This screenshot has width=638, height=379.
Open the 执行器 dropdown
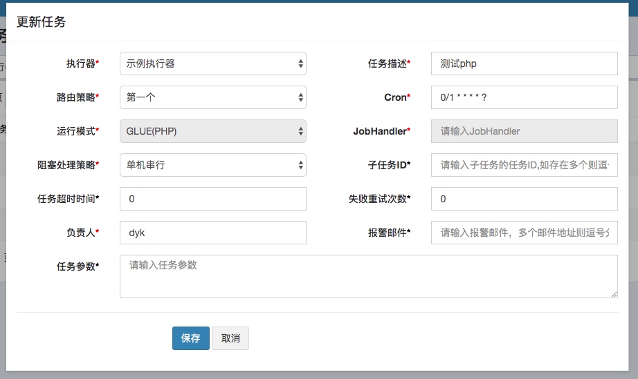(212, 64)
